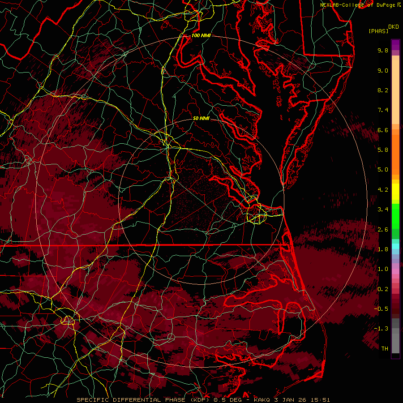The width and height of the screenshot is (403, 403).
Task: Click the 3 JAN 26 date text
Action: point(291,400)
